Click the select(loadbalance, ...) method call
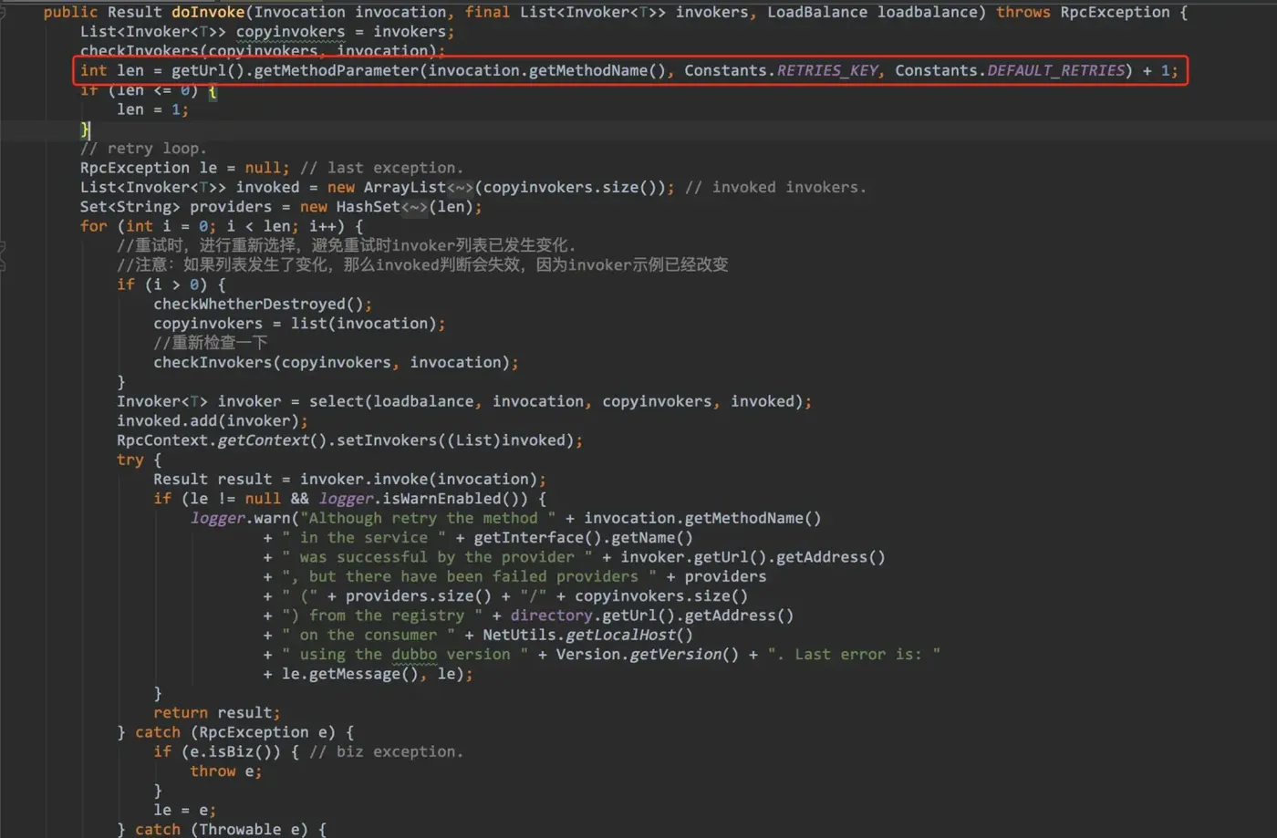This screenshot has height=838, width=1277. coord(555,401)
